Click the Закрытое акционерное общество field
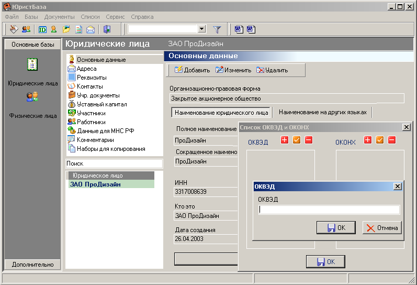This screenshot has height=285, width=417. (x=287, y=98)
